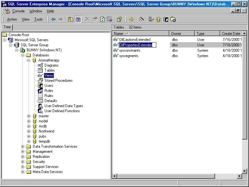Viewport: 249px width, 187px height.
Task: Click the Register Server toolbar icon
Action: (x=151, y=20)
